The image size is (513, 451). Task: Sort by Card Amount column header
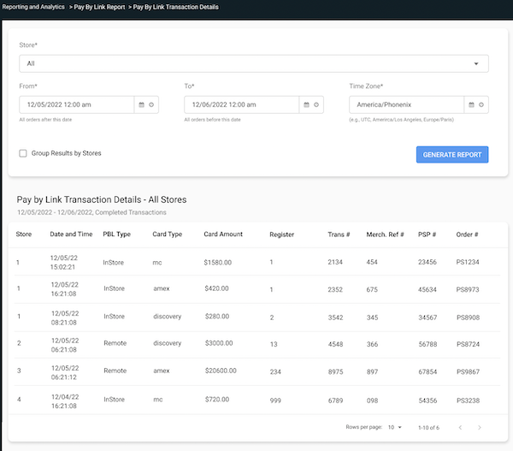click(x=223, y=234)
